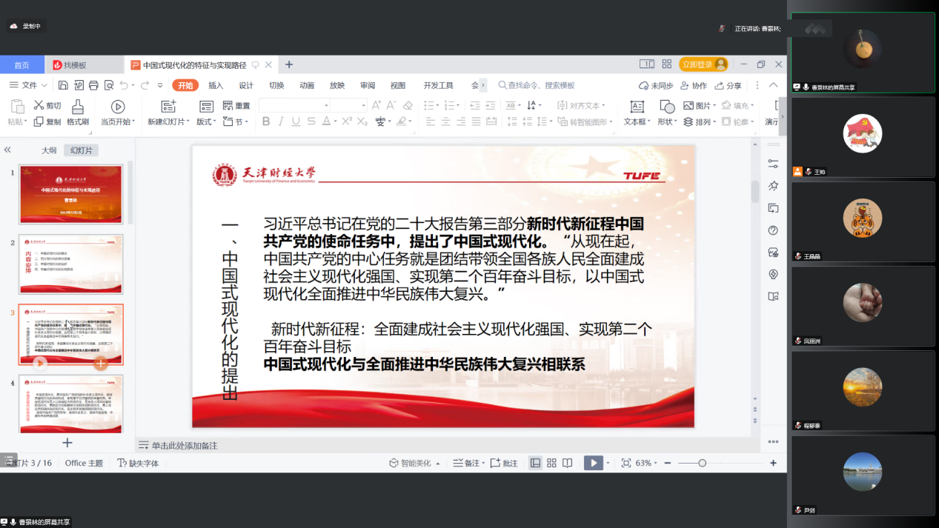Click the 分享 share button
The width and height of the screenshot is (939, 528).
coord(728,85)
